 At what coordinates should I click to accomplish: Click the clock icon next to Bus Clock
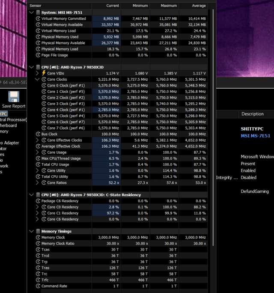click(x=38, y=134)
